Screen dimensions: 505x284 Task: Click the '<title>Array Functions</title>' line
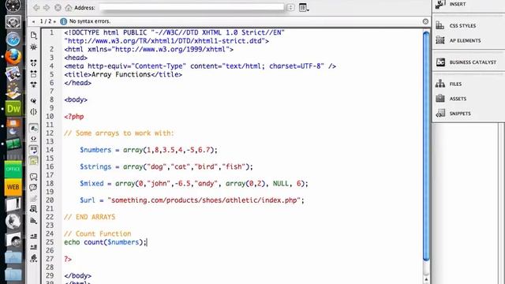123,75
